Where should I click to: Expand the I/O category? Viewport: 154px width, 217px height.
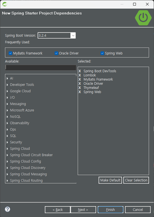click(x=7, y=98)
